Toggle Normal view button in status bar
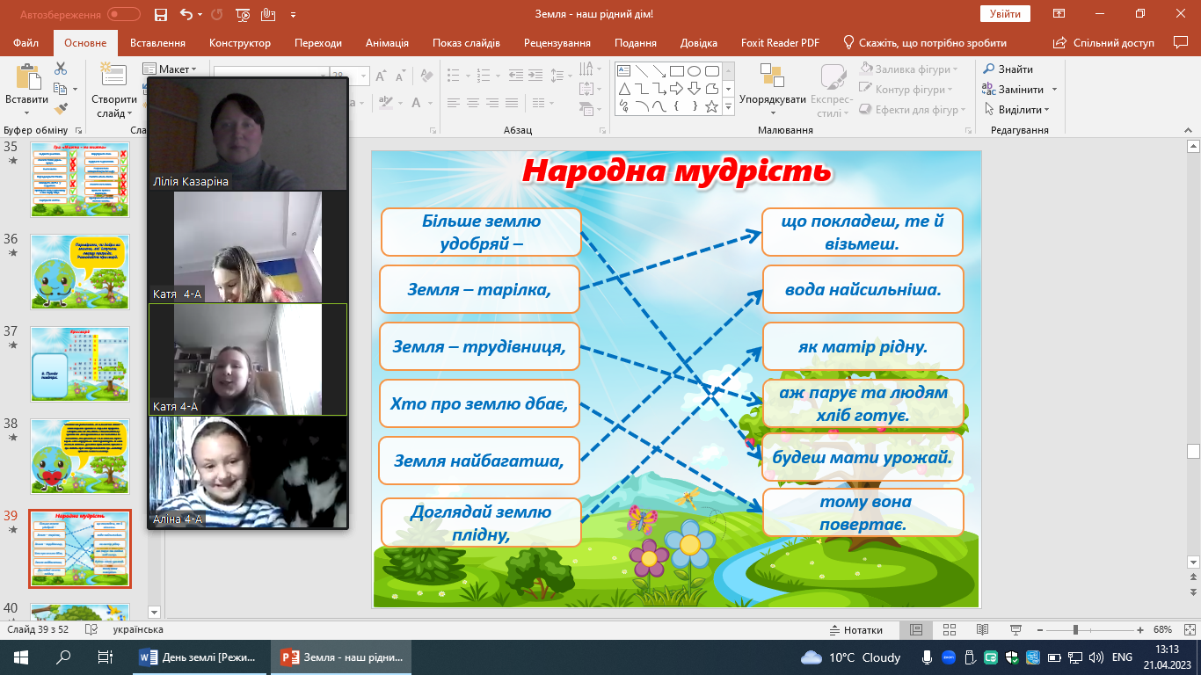 pos(916,630)
